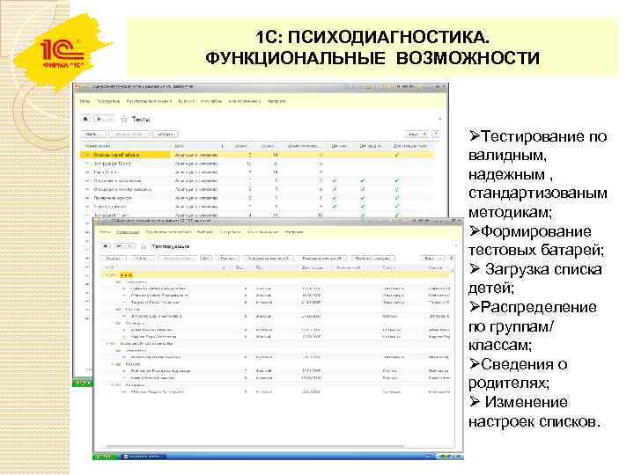Image resolution: width=634 pixels, height=475 pixels.
Task: Open the right-side actions dropdown in the Тесты toolbar
Action: (x=417, y=134)
